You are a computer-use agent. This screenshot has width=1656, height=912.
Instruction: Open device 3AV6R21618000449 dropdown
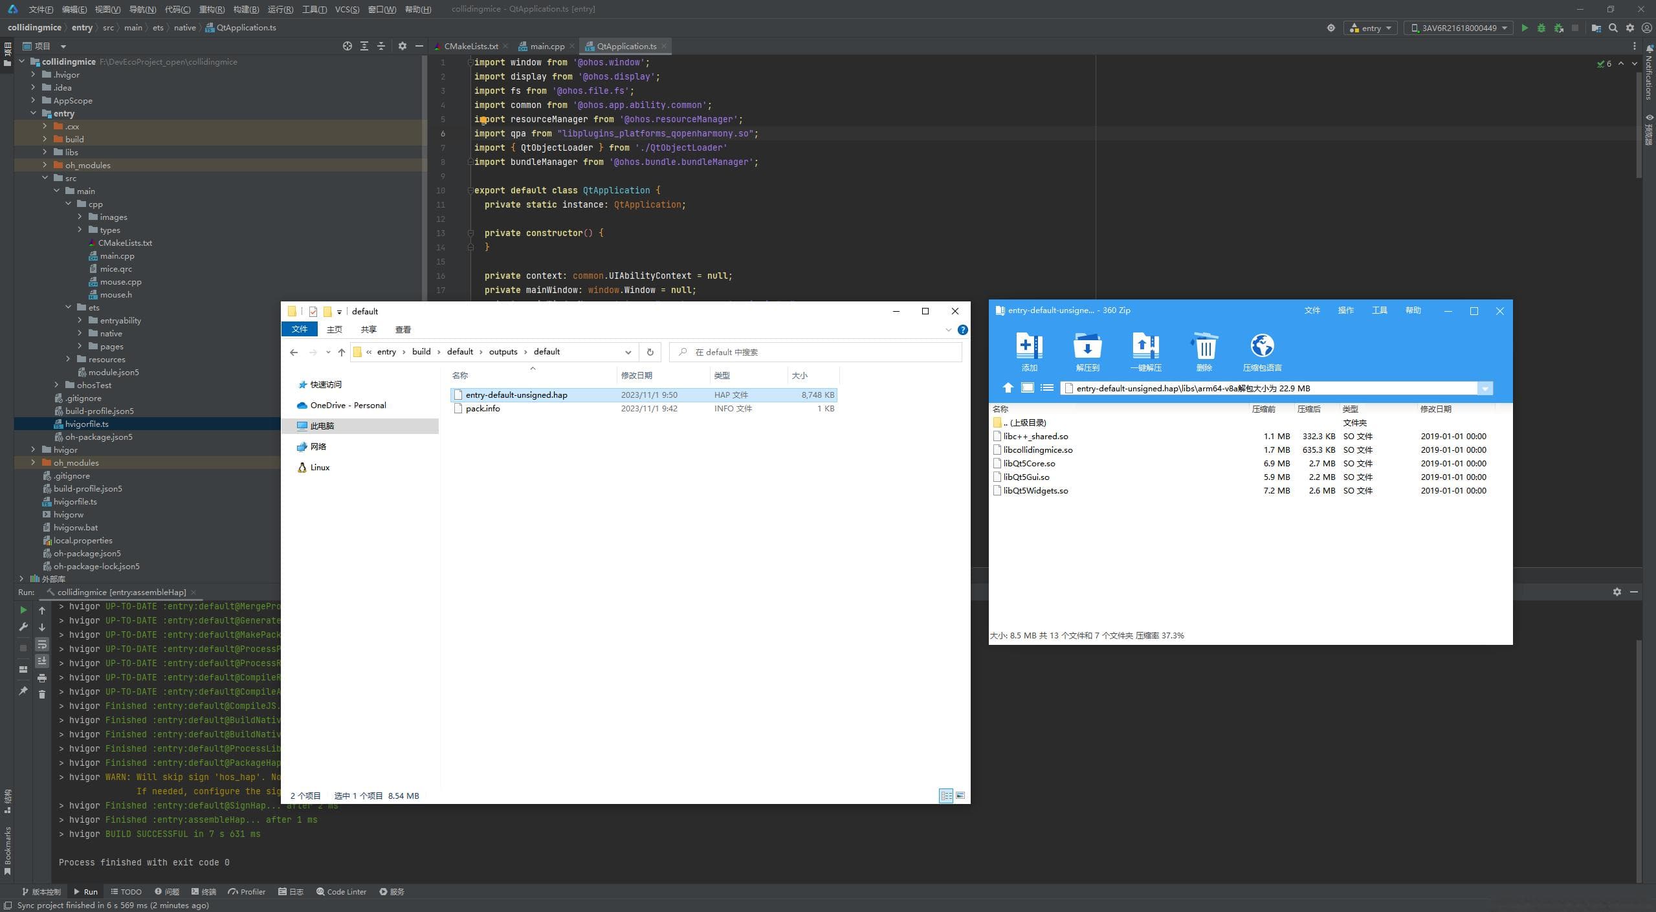pyautogui.click(x=1459, y=28)
